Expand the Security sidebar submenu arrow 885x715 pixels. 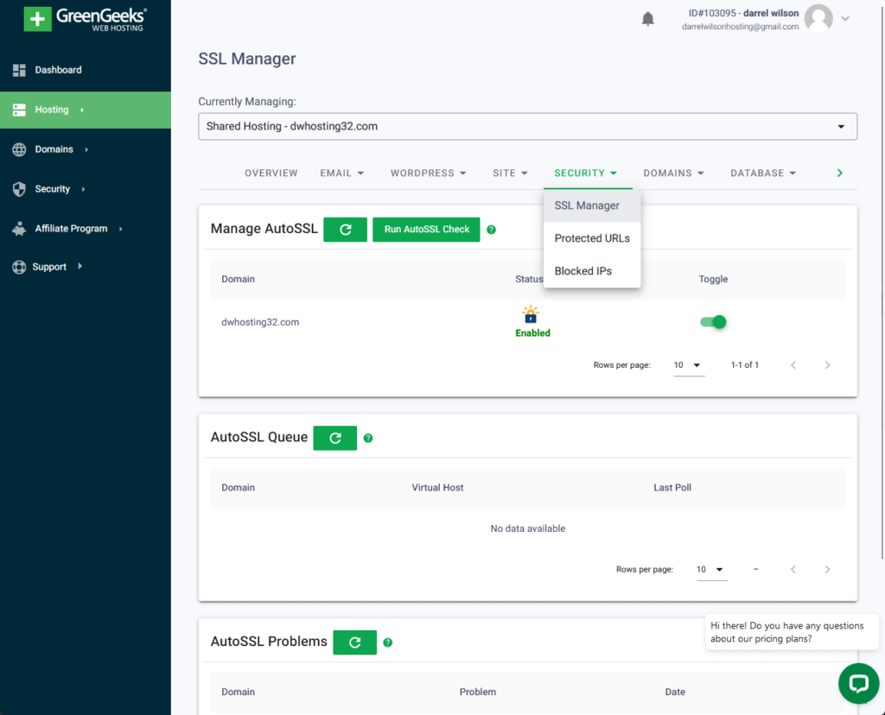[83, 189]
